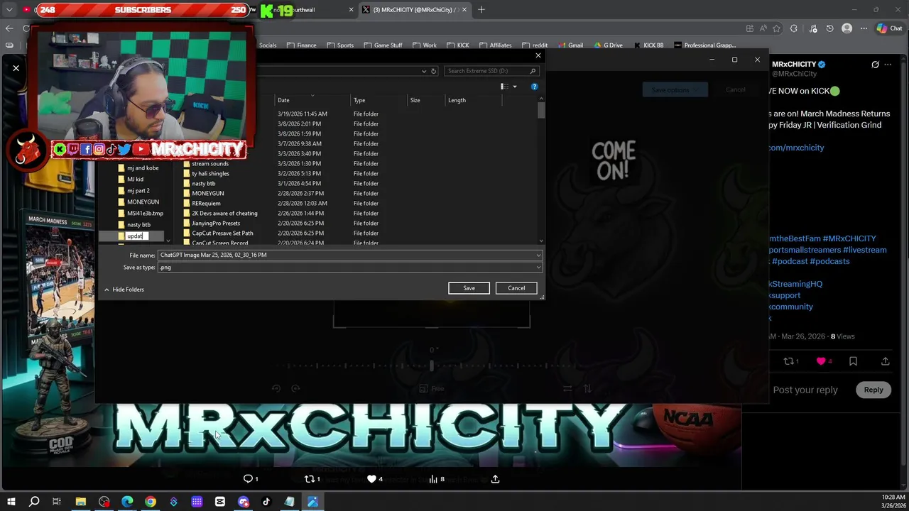
Task: View post analytics showing 8 views
Action: coord(436,479)
